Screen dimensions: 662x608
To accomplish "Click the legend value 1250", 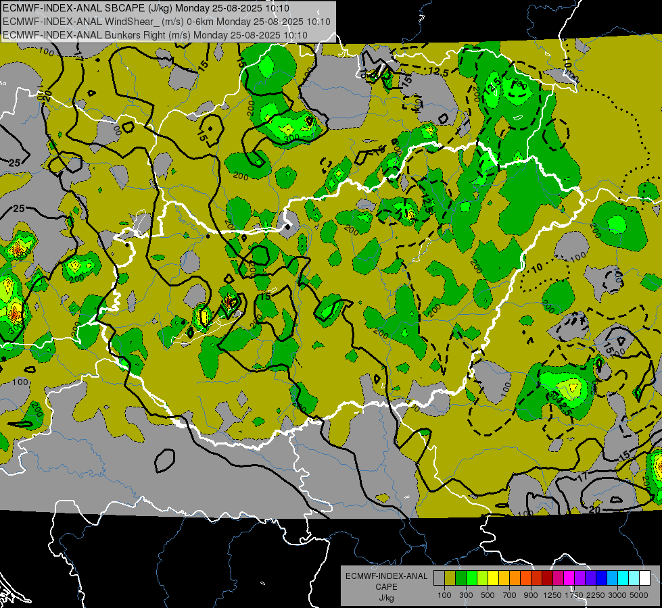I will click(552, 595).
